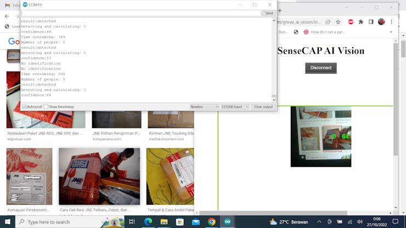406x228 pixels.
Task: Open the Chrome extensions puzzle icon
Action: tap(361, 22)
